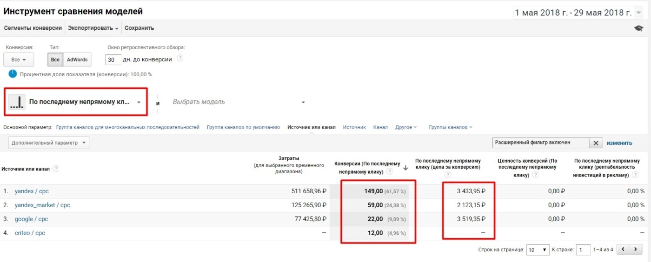Click the cost value '511 658,96 ₽'
651x262 pixels.
click(308, 191)
